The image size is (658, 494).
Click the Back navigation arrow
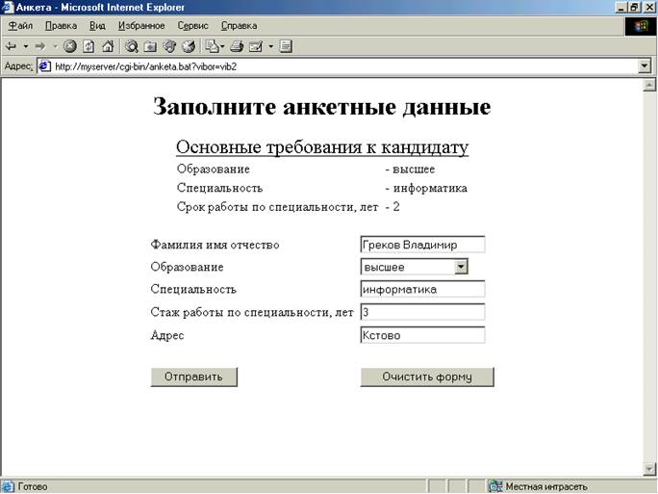[12, 46]
